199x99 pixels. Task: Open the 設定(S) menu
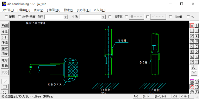(x=69, y=10)
